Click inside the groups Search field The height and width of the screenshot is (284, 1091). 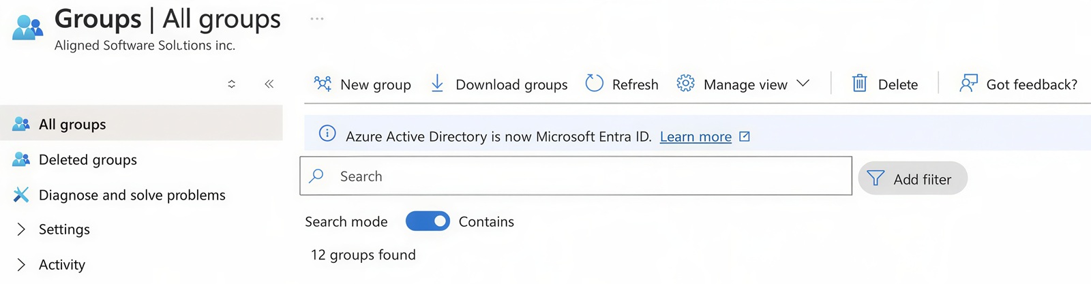[x=576, y=176]
